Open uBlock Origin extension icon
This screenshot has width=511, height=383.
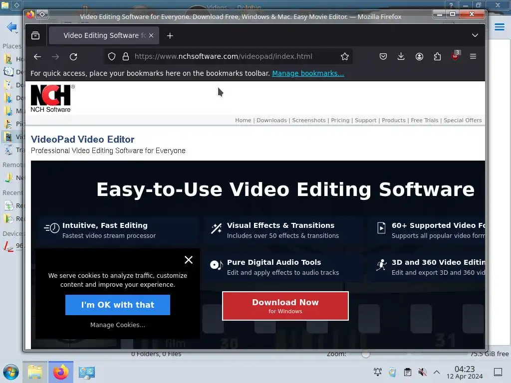[455, 56]
